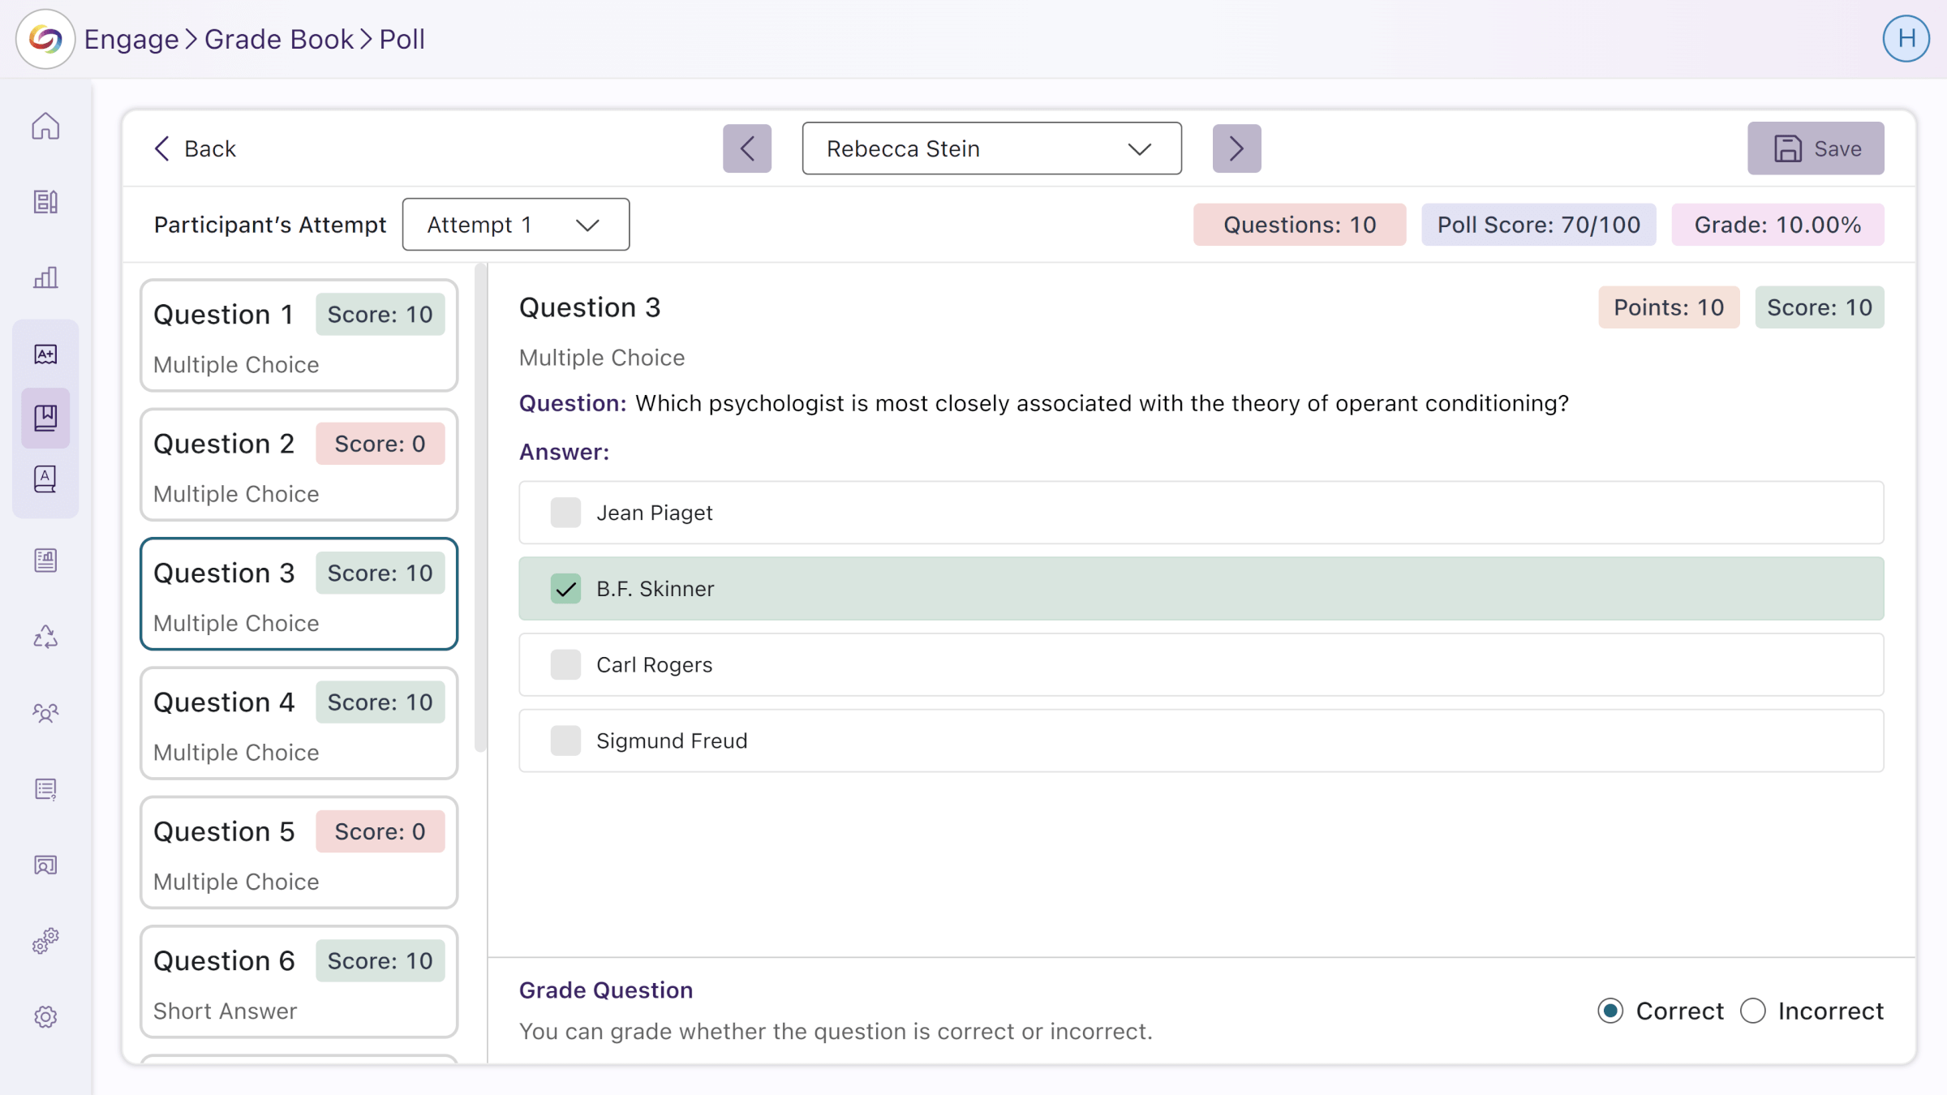Click the Score: 10 badge beside Points

tap(1820, 307)
